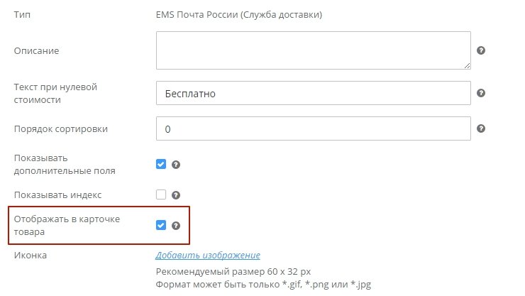Disable the Показывать дополнительные поля checkbox
The width and height of the screenshot is (525, 296).
click(161, 164)
